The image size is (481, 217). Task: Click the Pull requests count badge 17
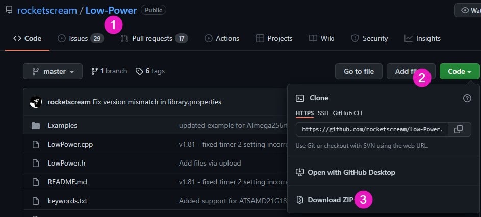[x=182, y=38]
